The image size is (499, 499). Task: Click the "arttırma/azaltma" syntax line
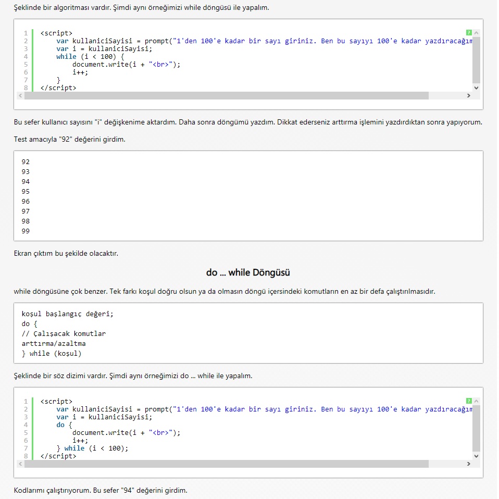(54, 343)
